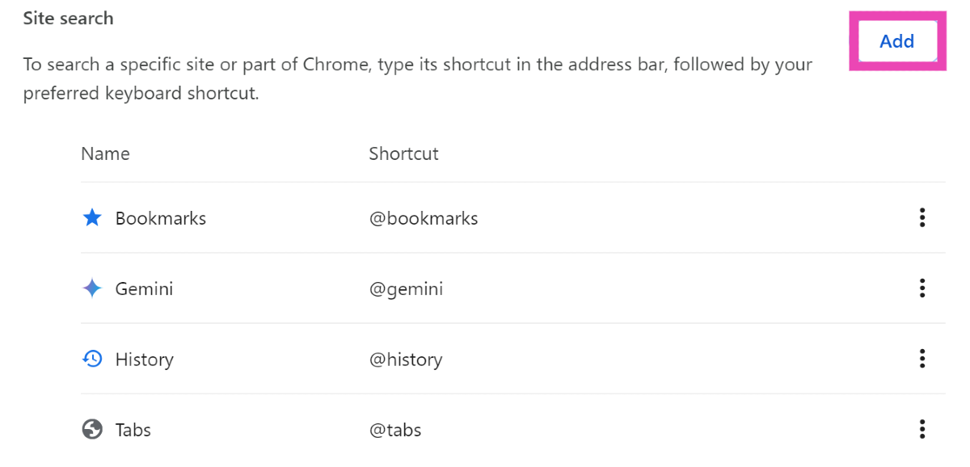The height and width of the screenshot is (467, 970).
Task: Click the Name column header
Action: [x=105, y=154]
